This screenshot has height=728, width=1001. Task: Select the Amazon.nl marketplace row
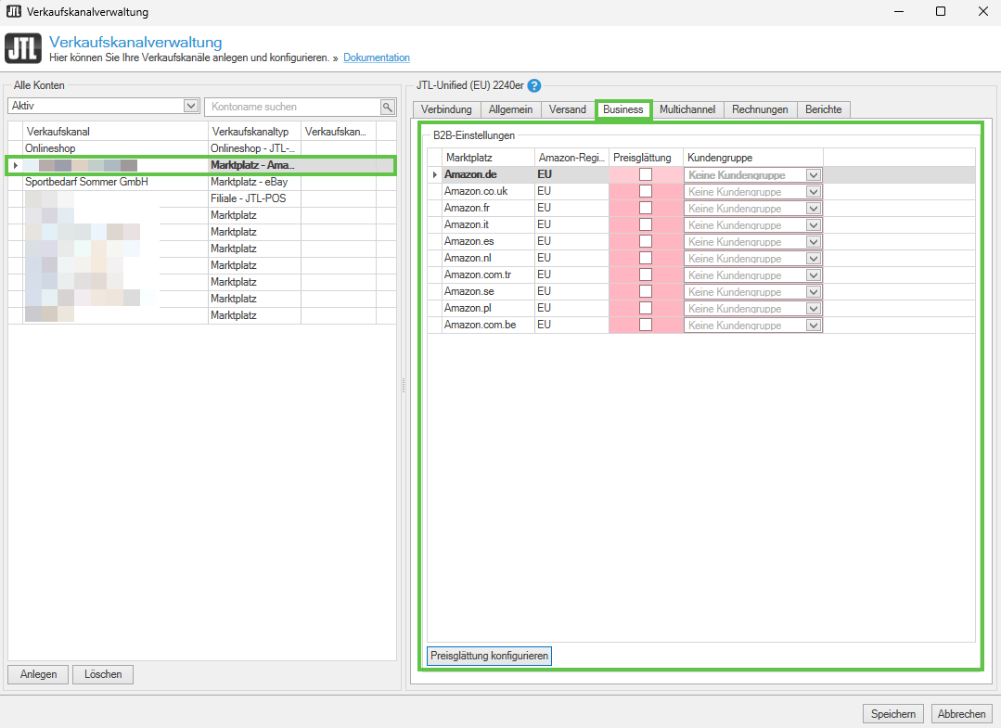(x=701, y=258)
